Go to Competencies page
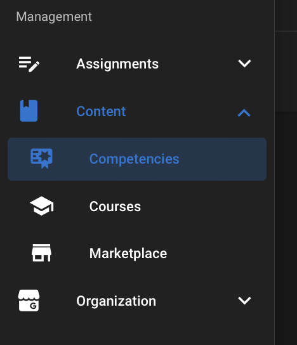297x345 pixels. tap(135, 159)
